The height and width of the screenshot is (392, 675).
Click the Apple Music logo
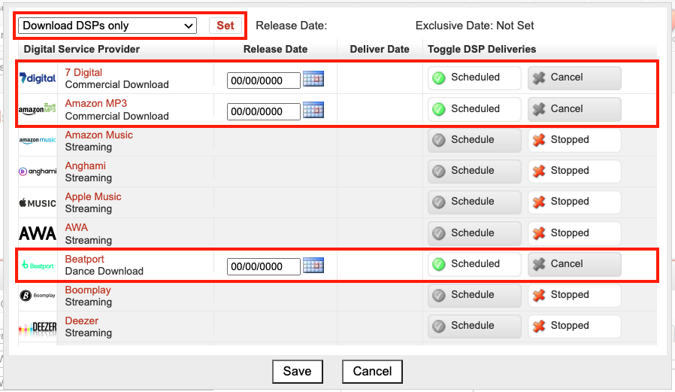(38, 203)
